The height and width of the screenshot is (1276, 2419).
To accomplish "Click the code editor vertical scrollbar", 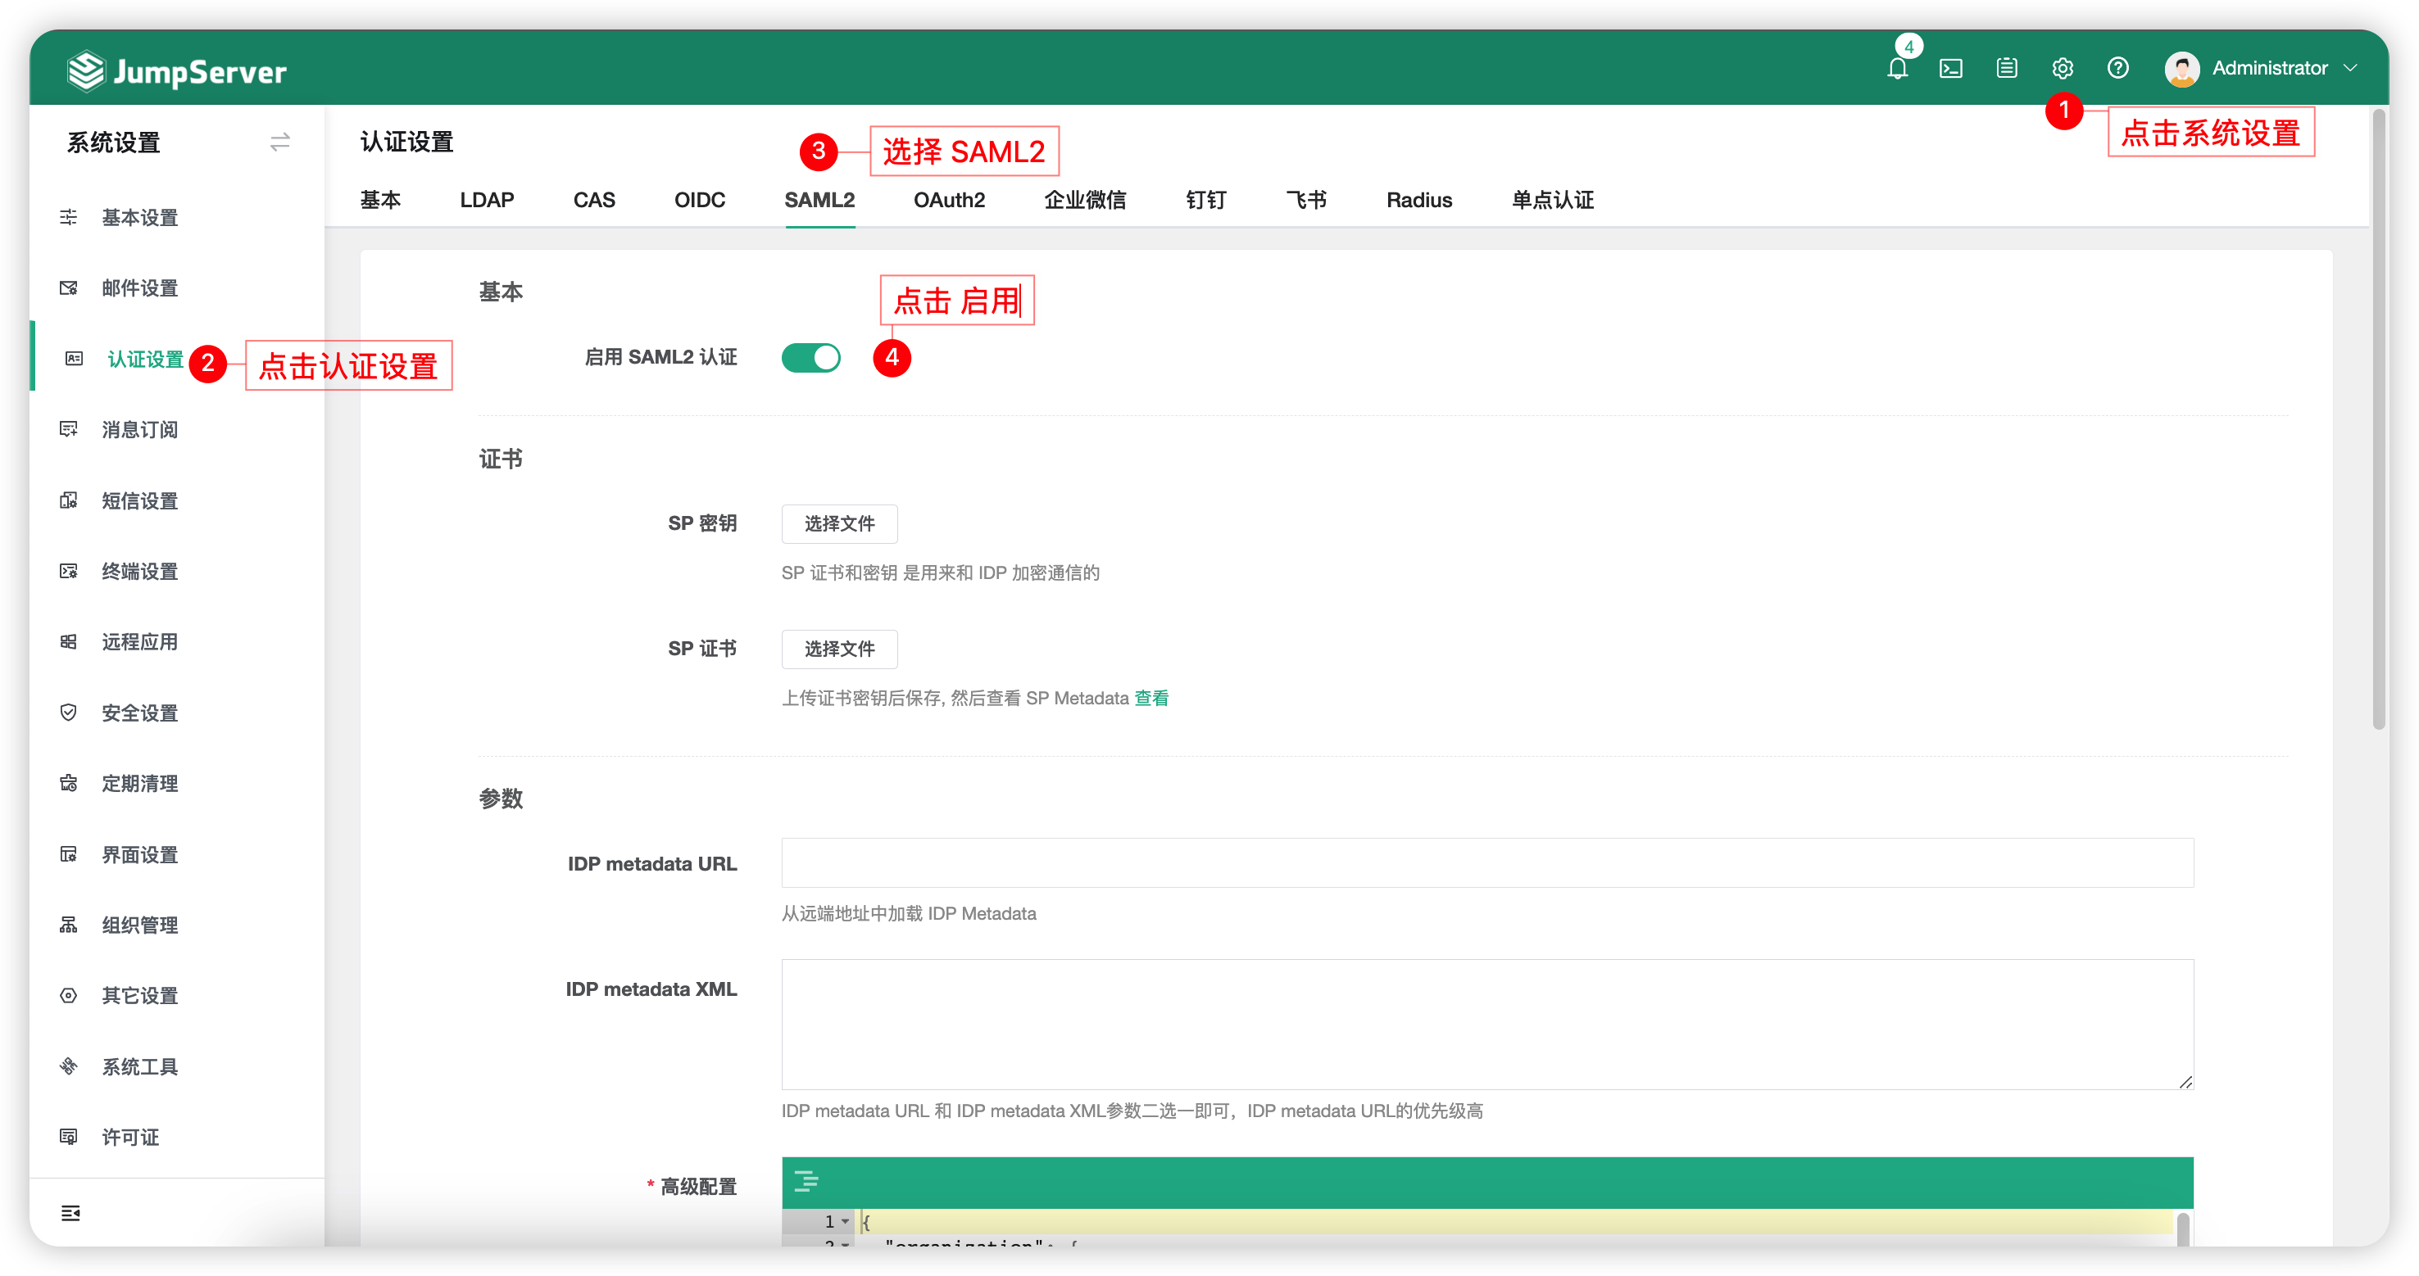I will (2183, 1229).
